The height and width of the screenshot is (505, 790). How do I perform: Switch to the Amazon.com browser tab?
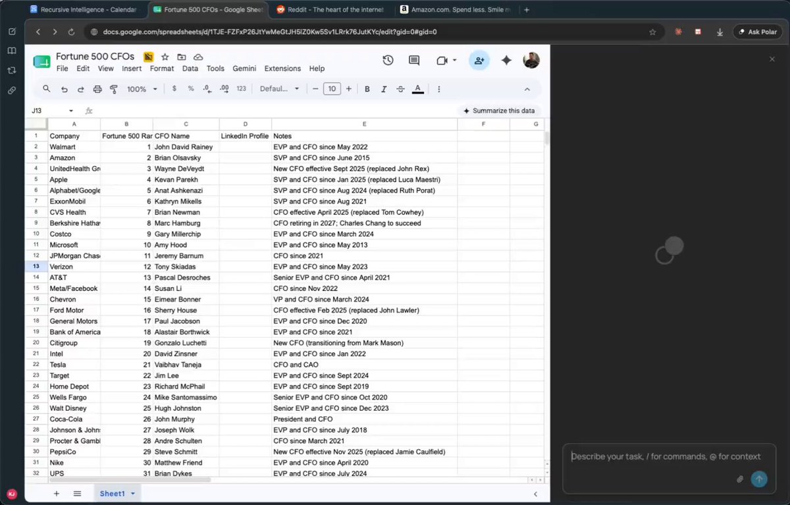(x=456, y=10)
